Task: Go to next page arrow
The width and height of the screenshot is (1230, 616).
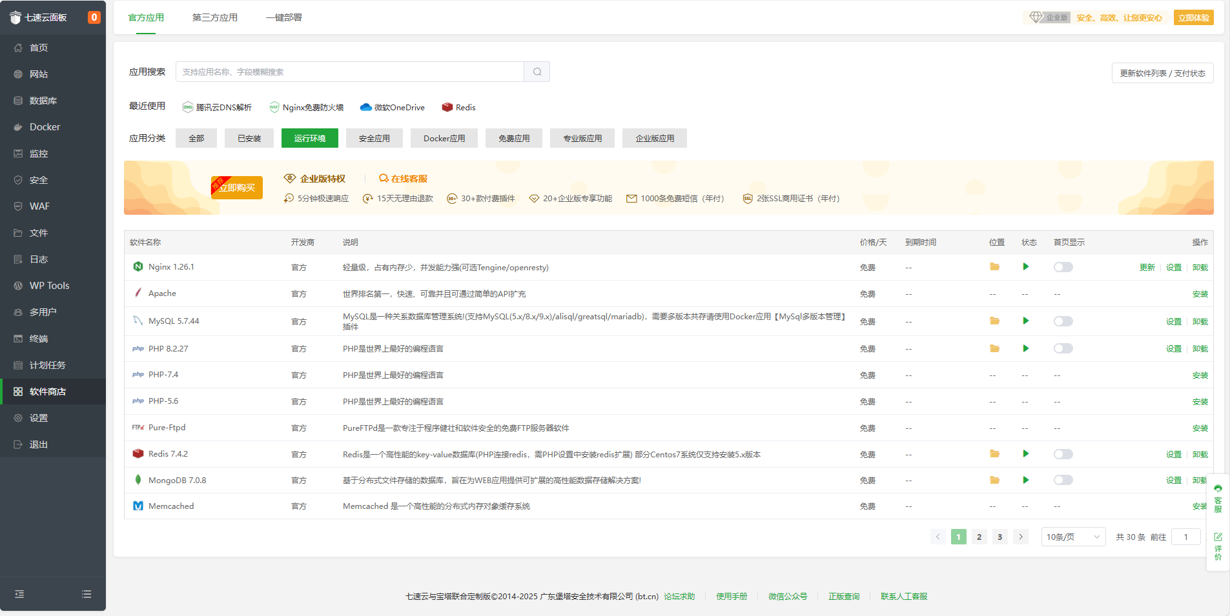Action: coord(1021,537)
